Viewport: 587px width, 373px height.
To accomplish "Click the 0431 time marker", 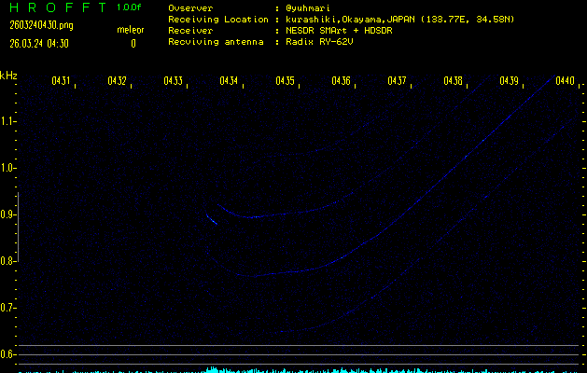I will [62, 81].
